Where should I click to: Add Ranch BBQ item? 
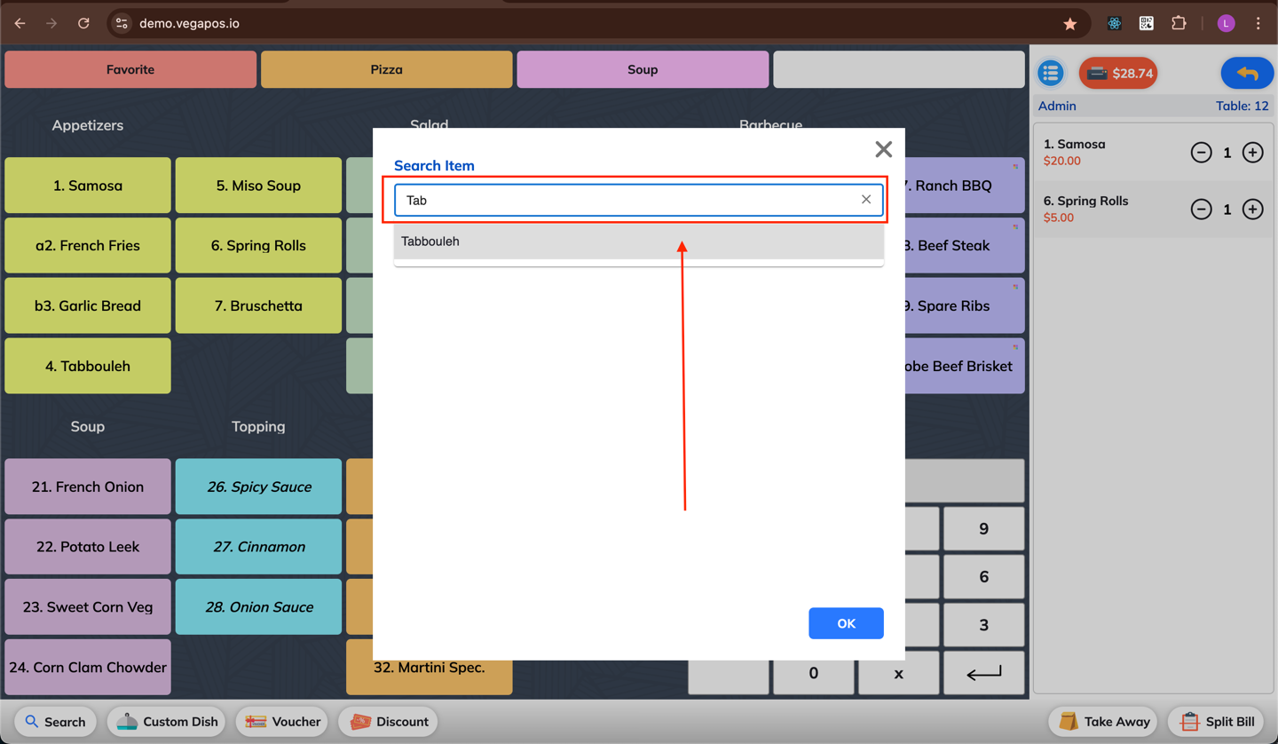point(964,186)
